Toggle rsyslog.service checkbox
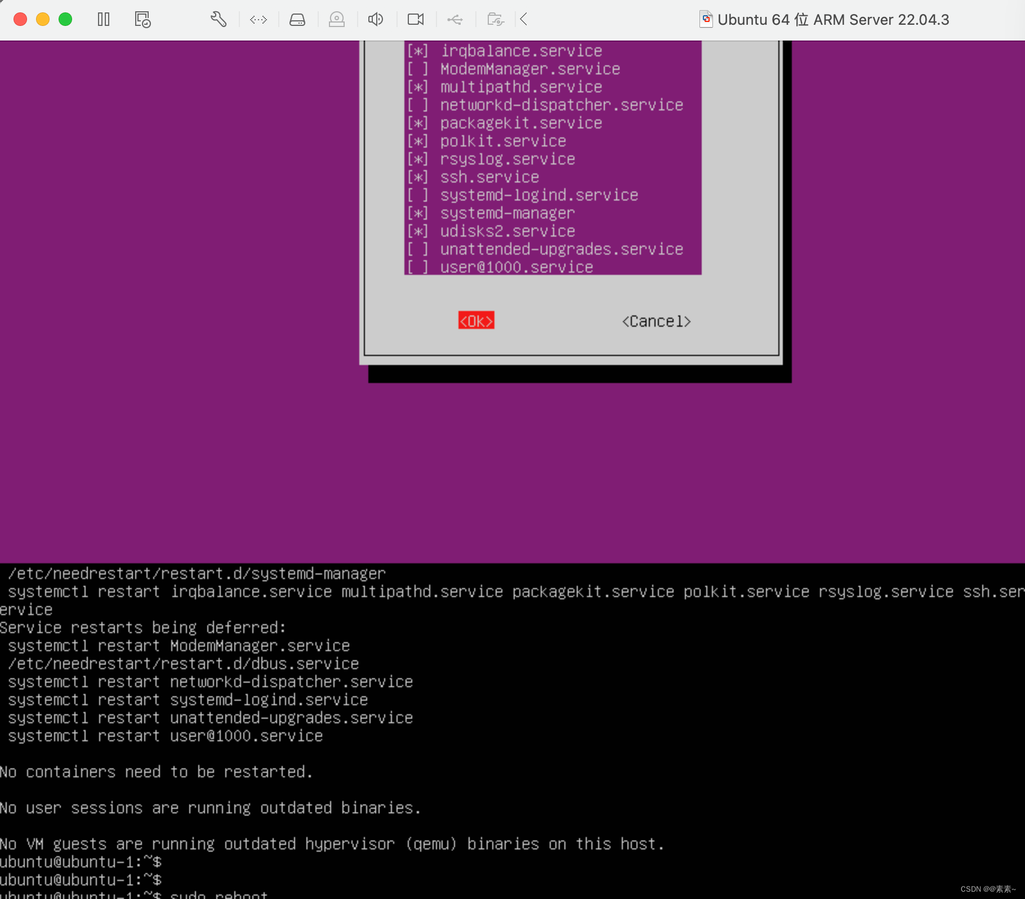 418,159
